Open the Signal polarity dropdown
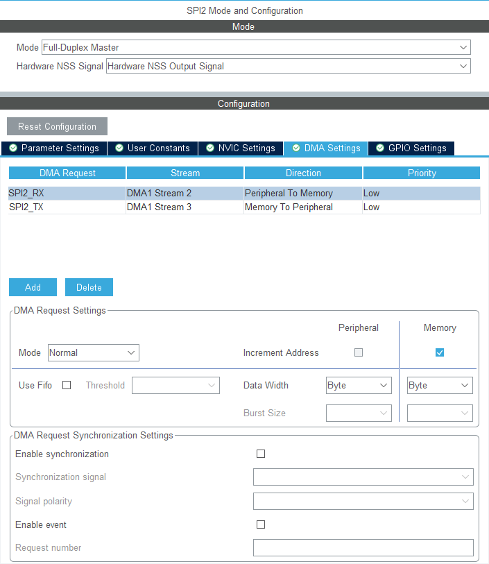This screenshot has width=489, height=564. (x=363, y=502)
